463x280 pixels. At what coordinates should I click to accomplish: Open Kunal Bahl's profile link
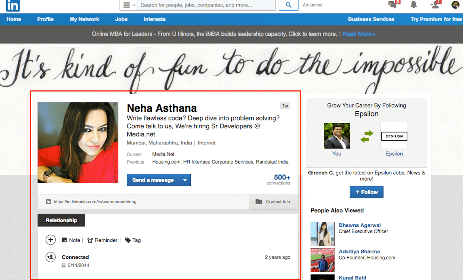click(352, 277)
